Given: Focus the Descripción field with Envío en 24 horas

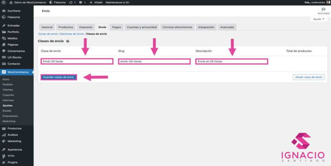Looking at the screenshot, I should 232,61.
